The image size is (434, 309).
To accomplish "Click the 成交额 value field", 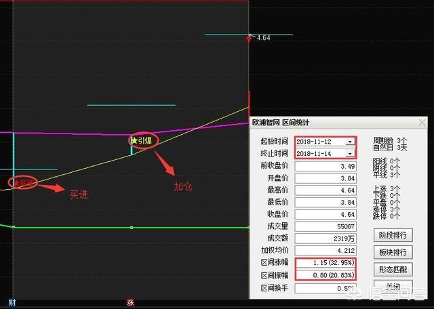I will point(325,239).
